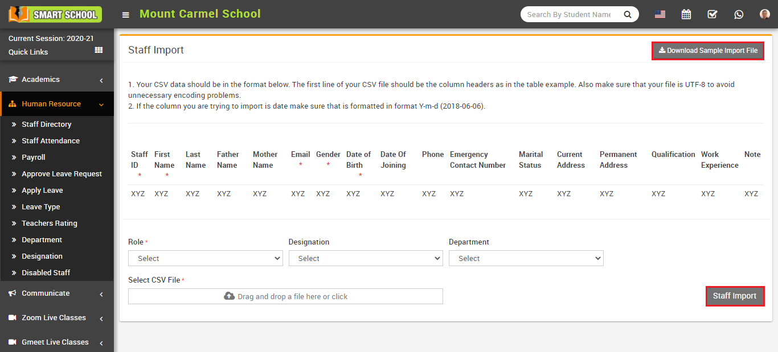778x352 pixels.
Task: Open the Quick Links grid icon
Action: point(99,51)
